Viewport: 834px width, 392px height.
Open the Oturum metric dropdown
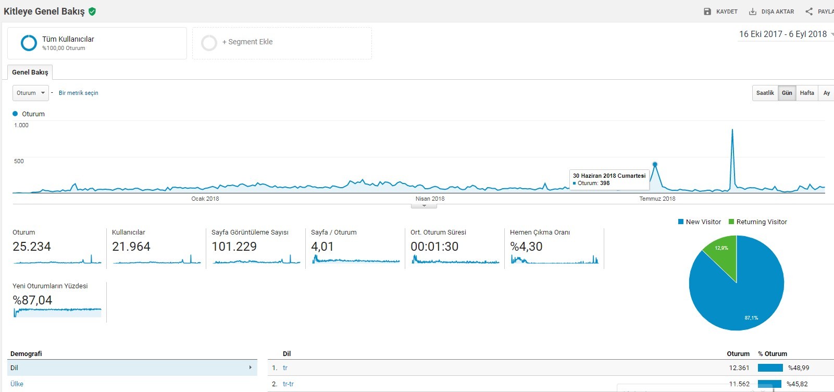[31, 93]
